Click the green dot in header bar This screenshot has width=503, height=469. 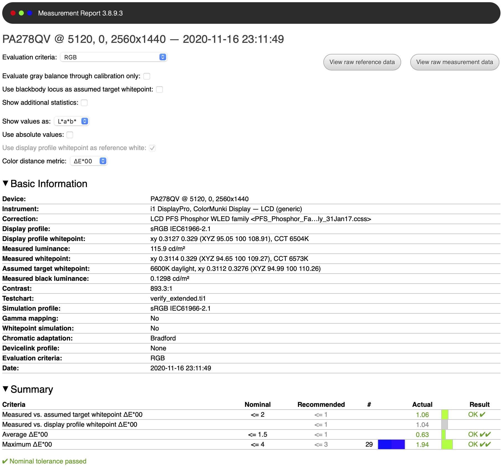point(21,13)
